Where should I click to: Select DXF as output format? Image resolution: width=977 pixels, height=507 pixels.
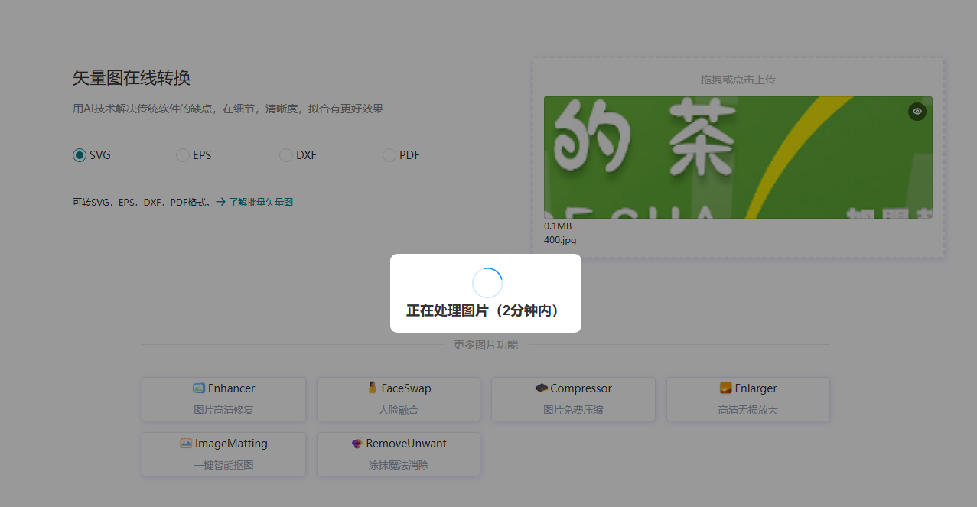pyautogui.click(x=285, y=155)
